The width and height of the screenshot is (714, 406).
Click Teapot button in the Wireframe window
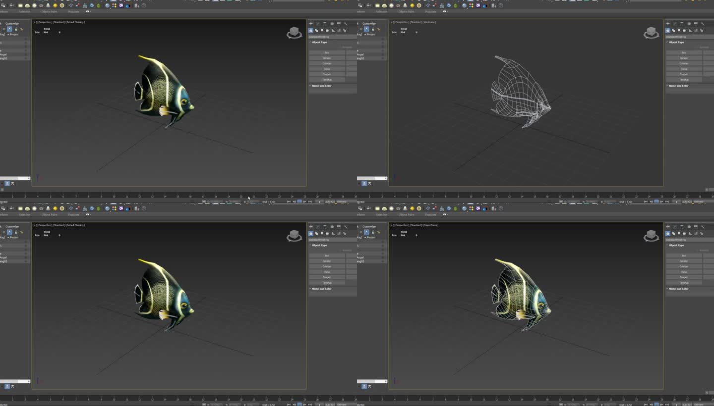click(x=684, y=74)
